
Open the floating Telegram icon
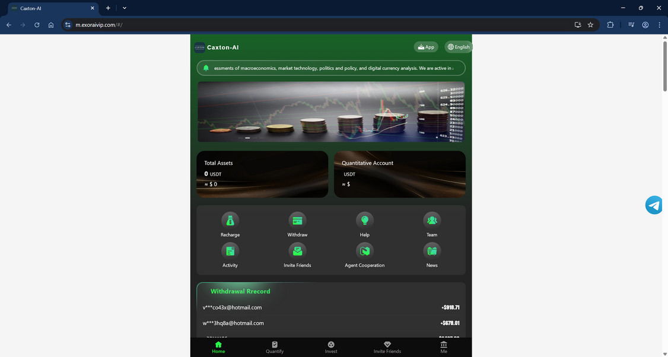653,205
